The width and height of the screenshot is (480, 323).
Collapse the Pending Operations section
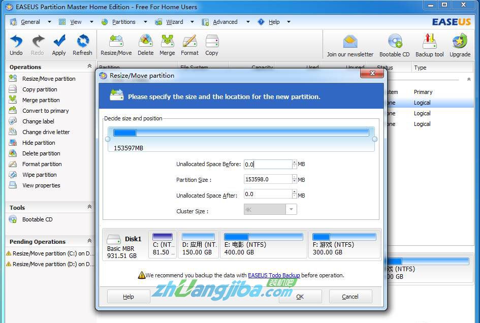pyautogui.click(x=89, y=241)
